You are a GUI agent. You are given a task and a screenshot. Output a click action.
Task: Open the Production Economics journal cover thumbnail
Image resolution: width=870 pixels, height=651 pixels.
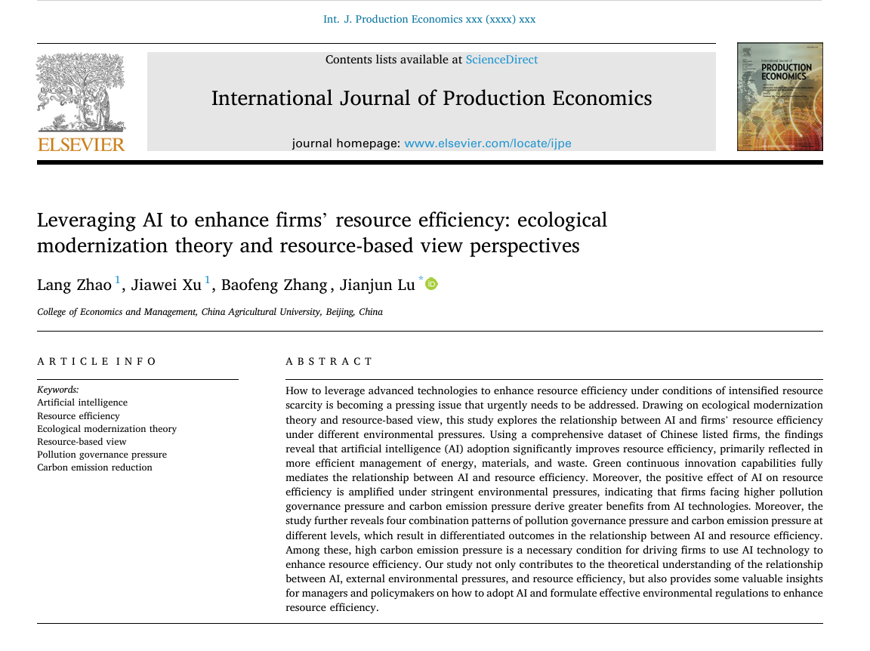coord(779,97)
